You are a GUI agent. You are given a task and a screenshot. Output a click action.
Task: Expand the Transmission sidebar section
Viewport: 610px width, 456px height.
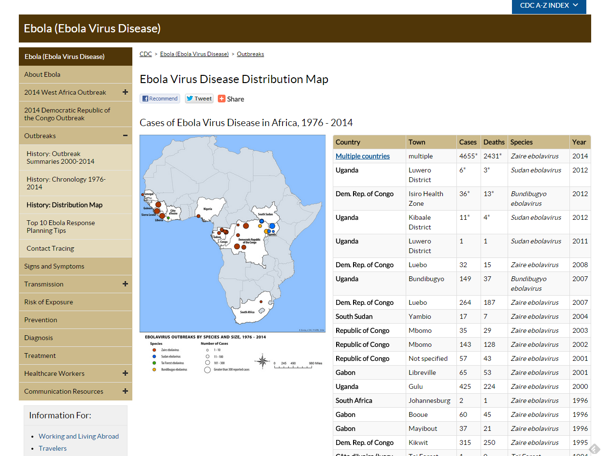click(x=125, y=284)
